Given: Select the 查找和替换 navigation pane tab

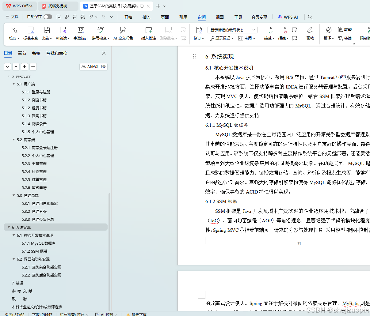Looking at the screenshot, I should [57, 53].
